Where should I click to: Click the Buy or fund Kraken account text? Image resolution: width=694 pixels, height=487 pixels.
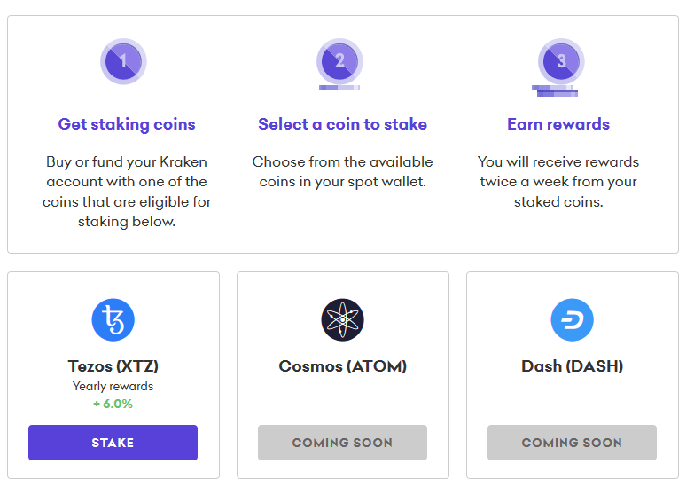point(127,192)
